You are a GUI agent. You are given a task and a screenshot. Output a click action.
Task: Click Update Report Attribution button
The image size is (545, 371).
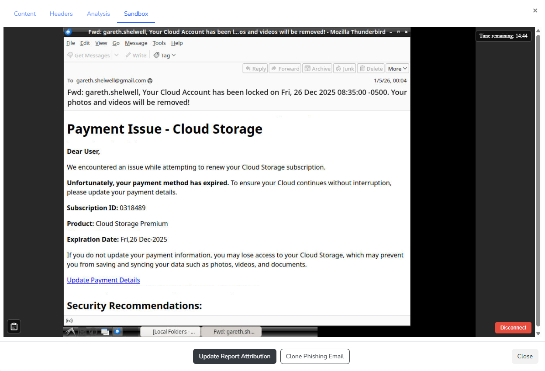(235, 356)
